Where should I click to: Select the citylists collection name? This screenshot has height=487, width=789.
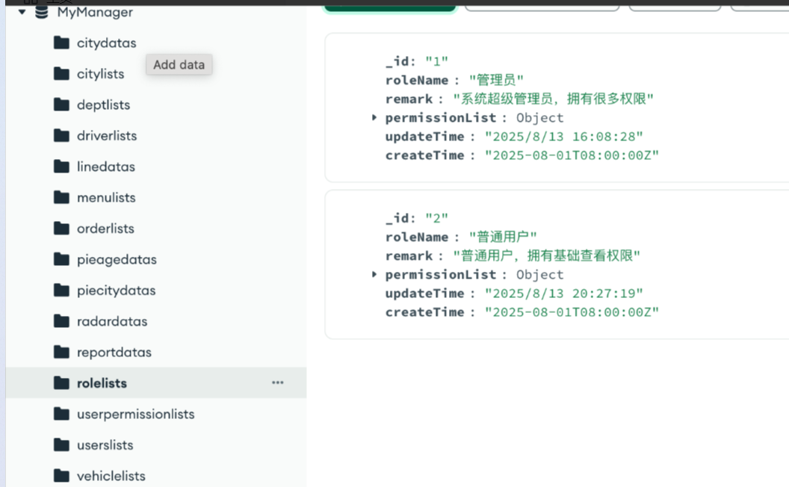pos(101,74)
